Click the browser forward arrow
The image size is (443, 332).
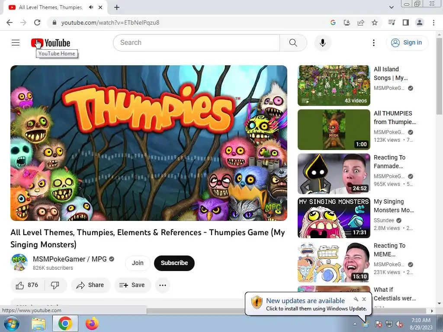coord(23,22)
